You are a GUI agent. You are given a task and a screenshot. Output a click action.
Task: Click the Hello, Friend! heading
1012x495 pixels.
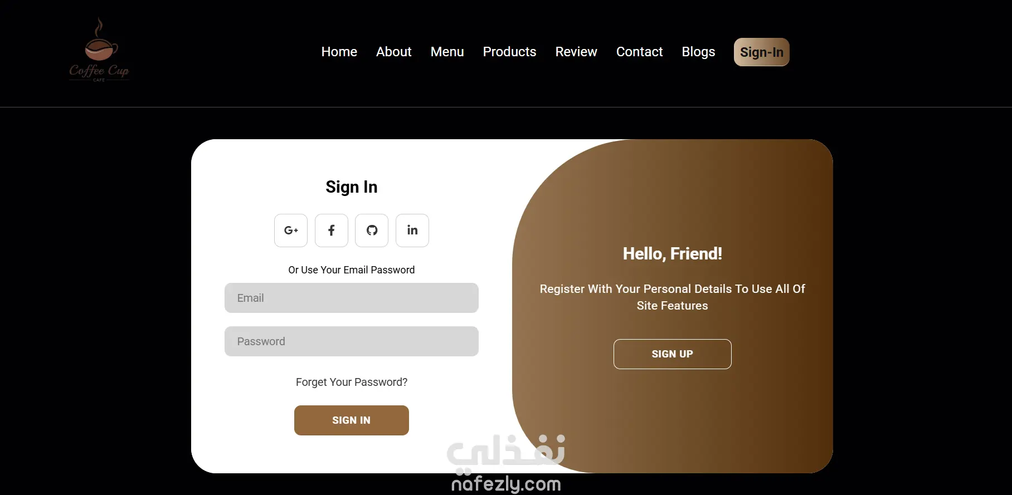(673, 254)
